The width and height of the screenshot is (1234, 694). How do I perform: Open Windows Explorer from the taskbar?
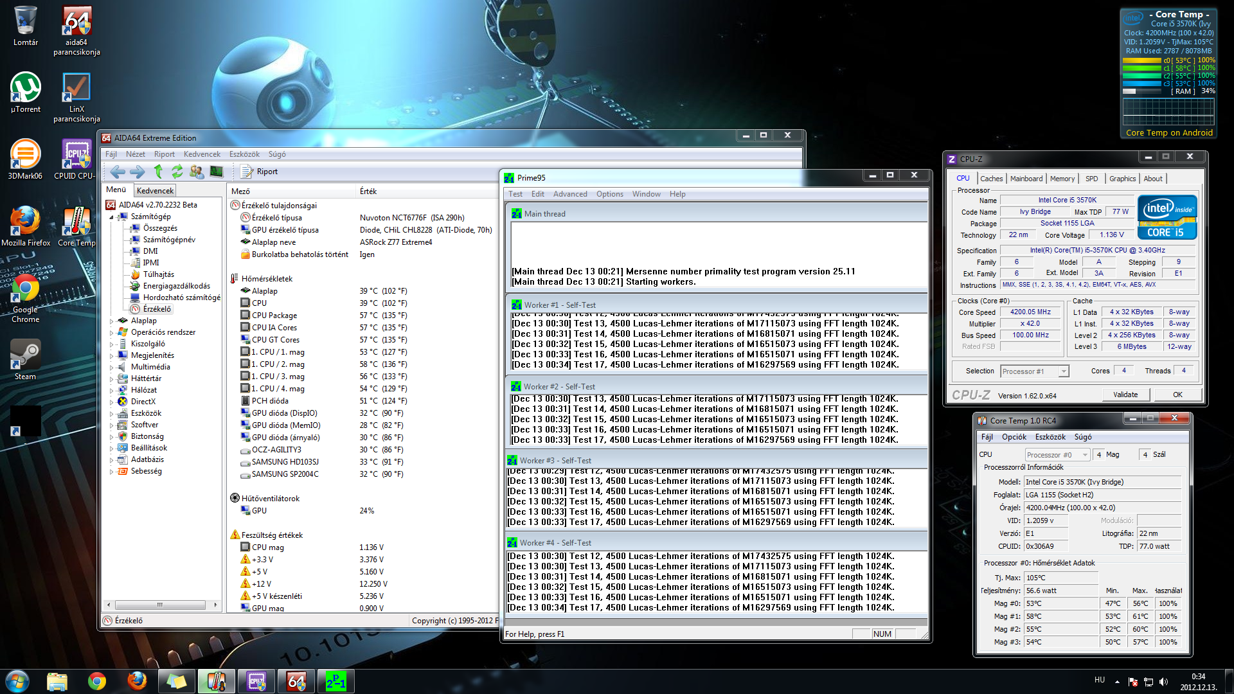57,681
